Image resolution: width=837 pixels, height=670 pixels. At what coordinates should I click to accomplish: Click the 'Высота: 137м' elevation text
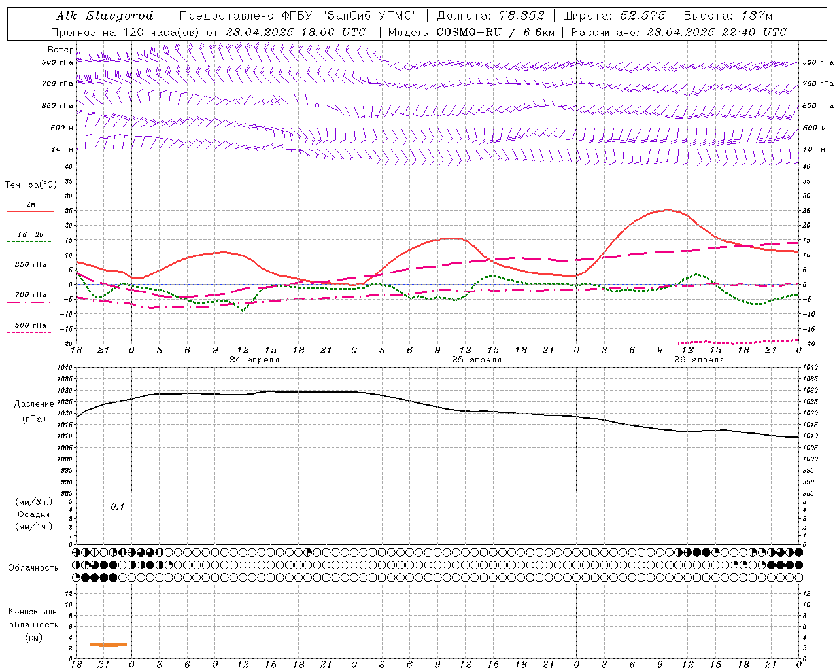728,16
